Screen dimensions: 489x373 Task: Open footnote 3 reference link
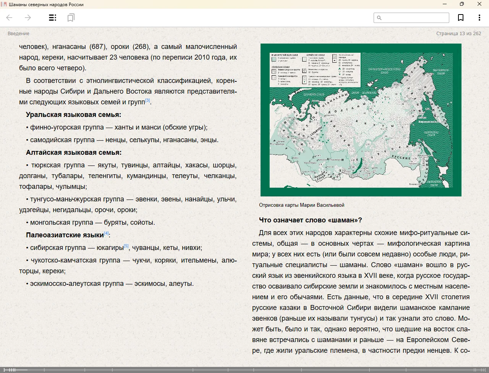(147, 101)
